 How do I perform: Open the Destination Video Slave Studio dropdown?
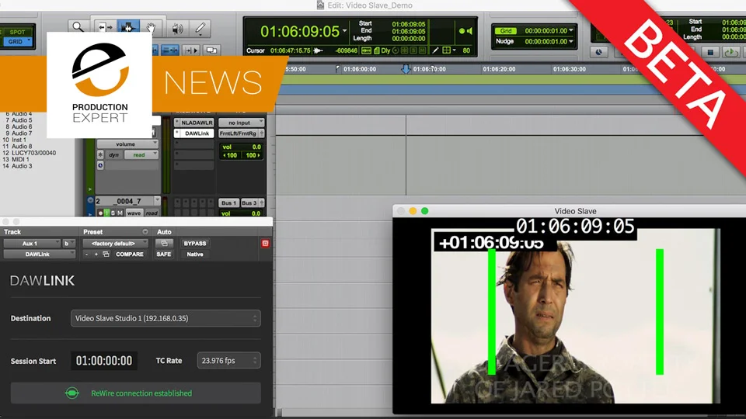click(166, 318)
